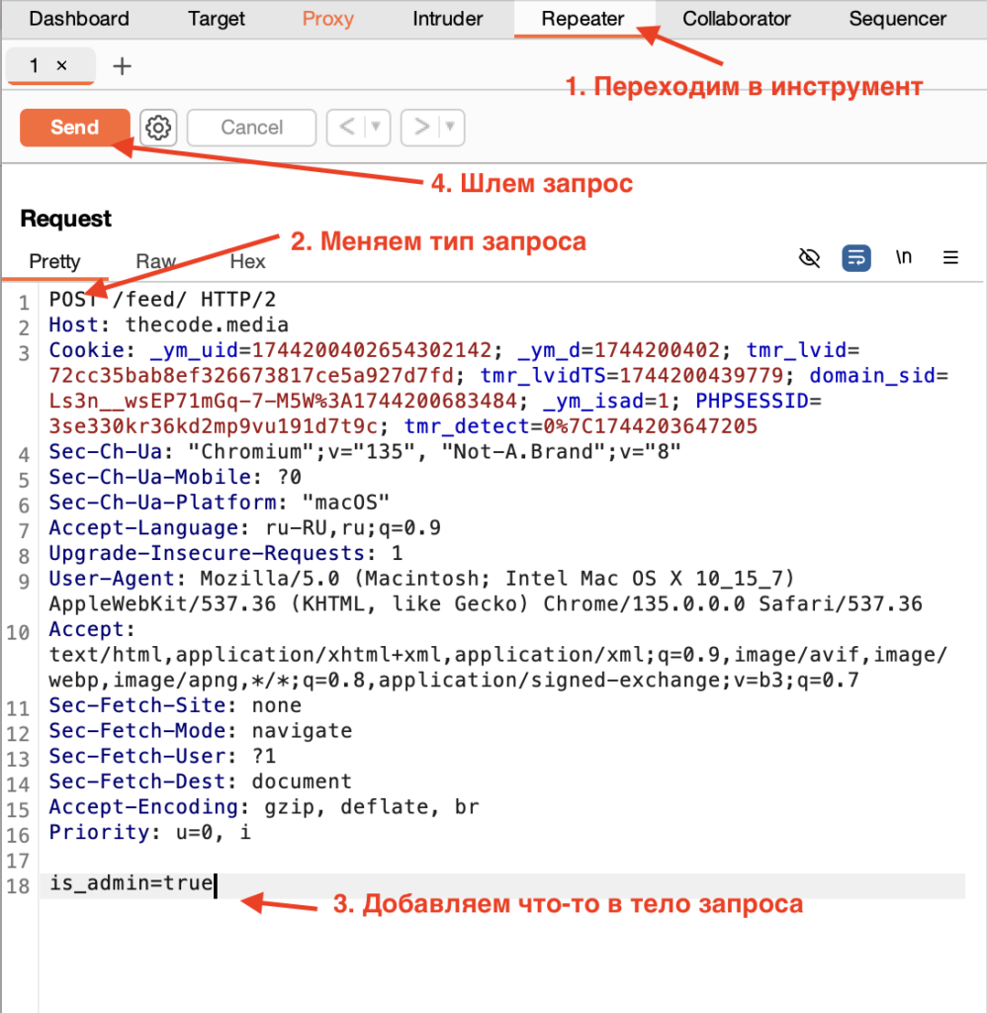987x1013 pixels.
Task: Open the Repeater settings gear icon
Action: pos(158,127)
